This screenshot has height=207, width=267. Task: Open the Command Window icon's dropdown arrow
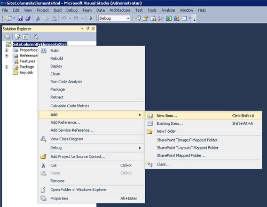point(190,18)
